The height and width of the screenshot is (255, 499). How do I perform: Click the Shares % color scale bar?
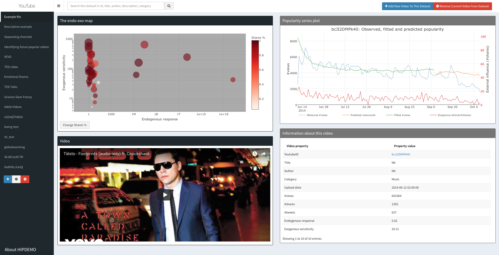[x=255, y=75]
